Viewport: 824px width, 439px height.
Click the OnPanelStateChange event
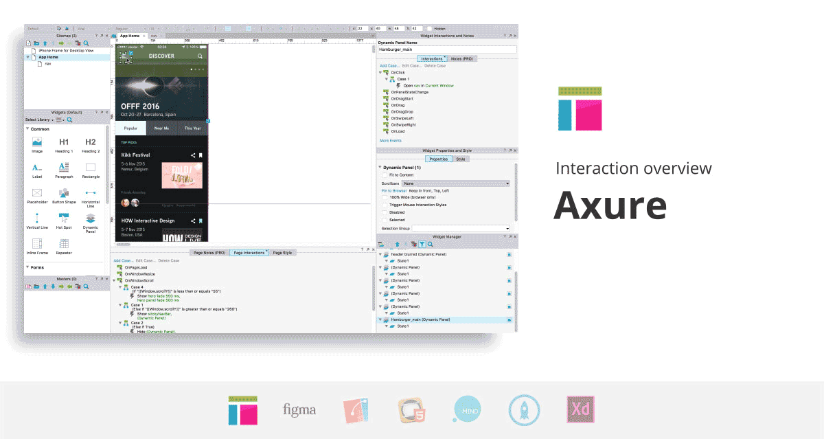coord(409,92)
